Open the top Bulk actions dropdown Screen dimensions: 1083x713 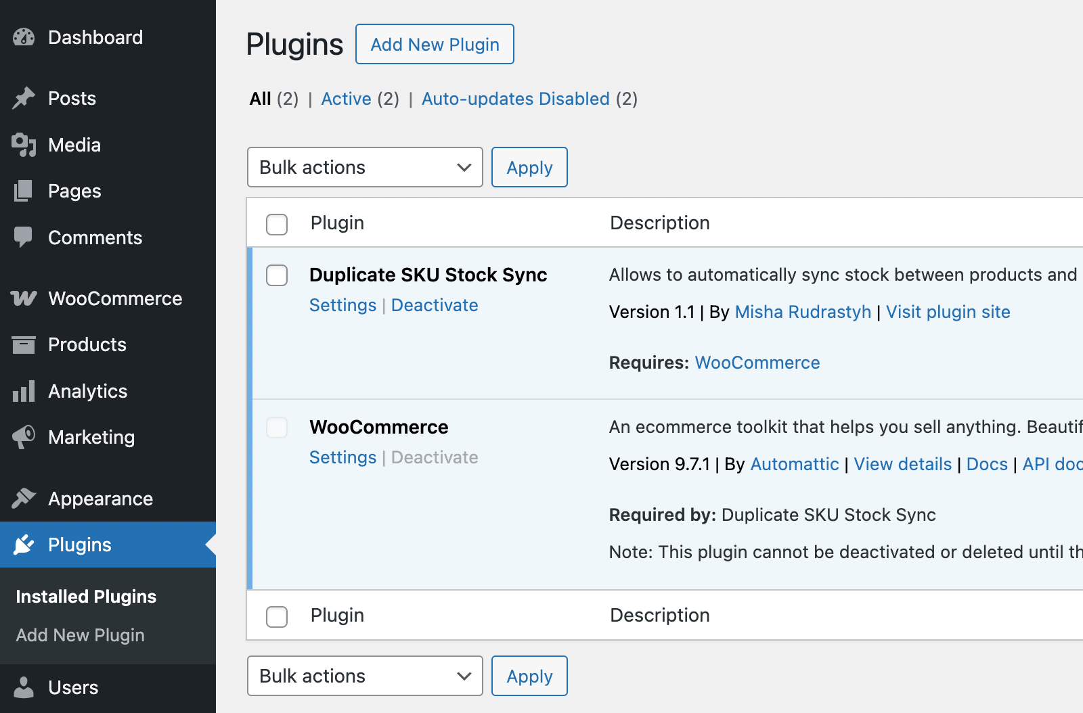click(x=365, y=167)
